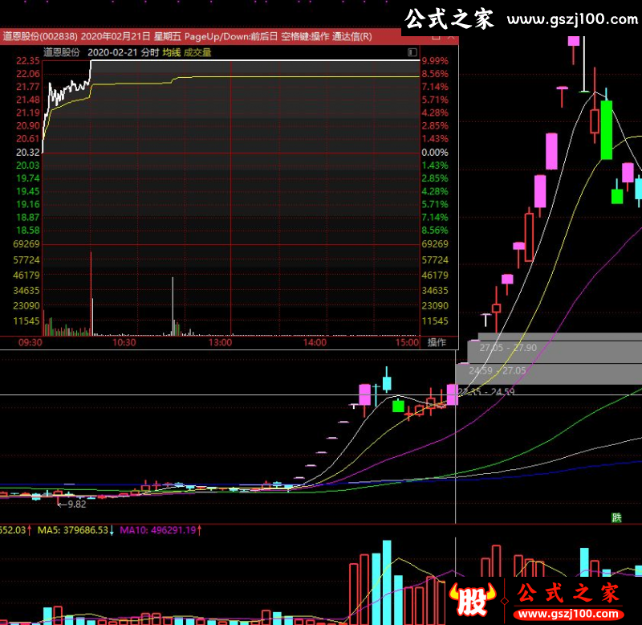Click the 22.35 - 24.59 gap zone label

pos(486,392)
